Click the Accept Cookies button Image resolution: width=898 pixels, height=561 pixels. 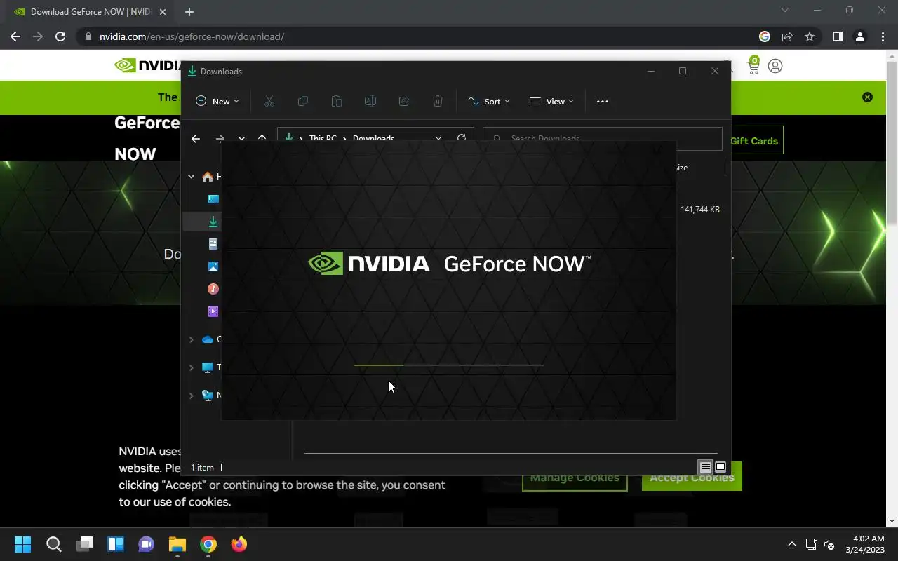[692, 477]
